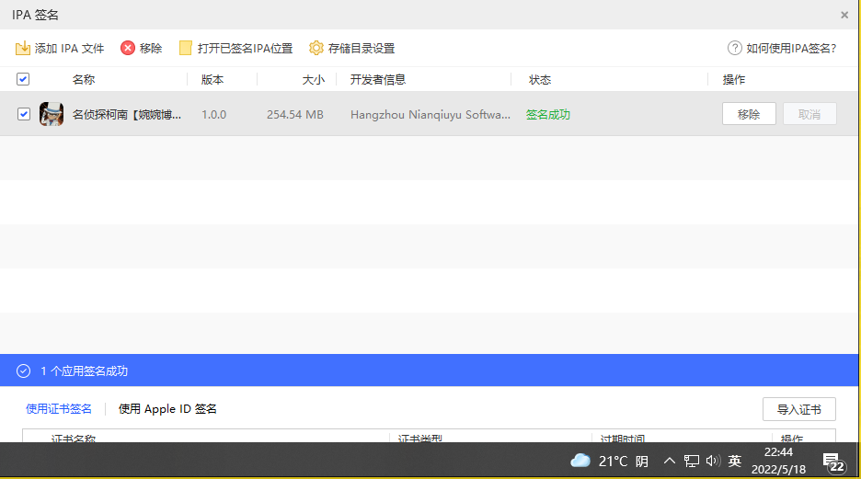Switch input language via 英 indicator
This screenshot has height=479, width=861.
click(x=735, y=461)
